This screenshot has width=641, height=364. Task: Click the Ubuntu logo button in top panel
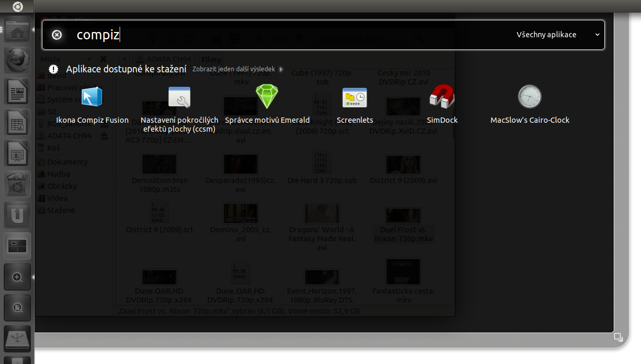(x=17, y=7)
